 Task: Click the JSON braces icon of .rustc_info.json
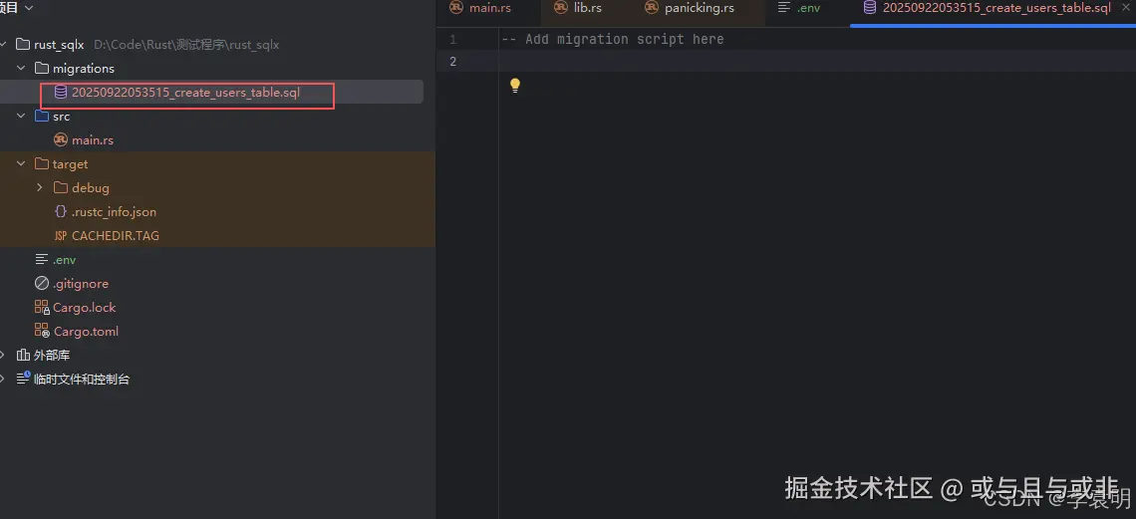61,211
